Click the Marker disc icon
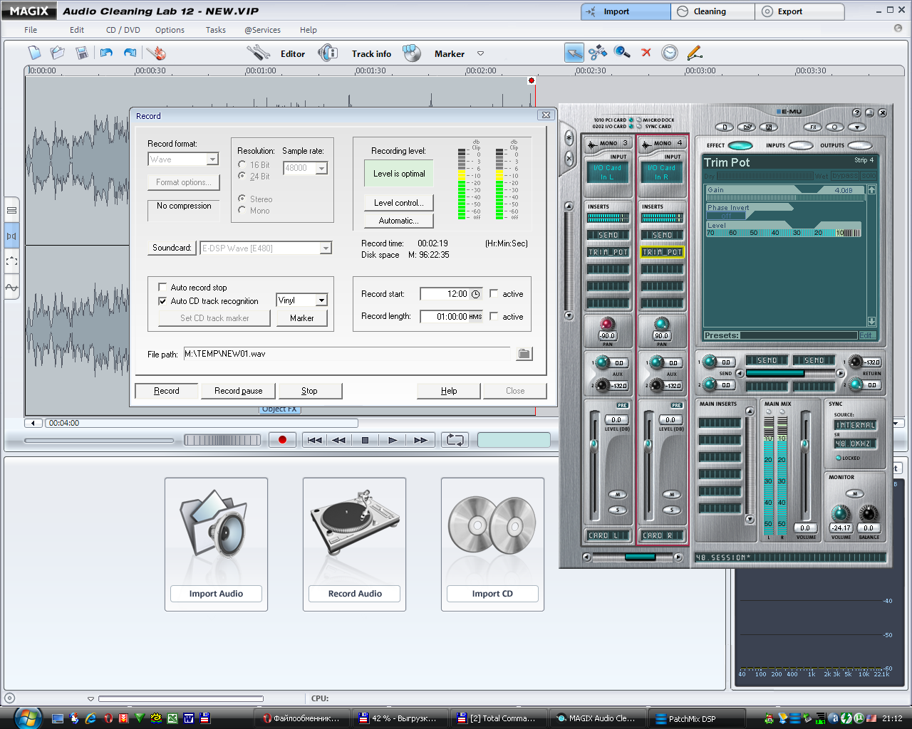This screenshot has height=729, width=912. (412, 53)
